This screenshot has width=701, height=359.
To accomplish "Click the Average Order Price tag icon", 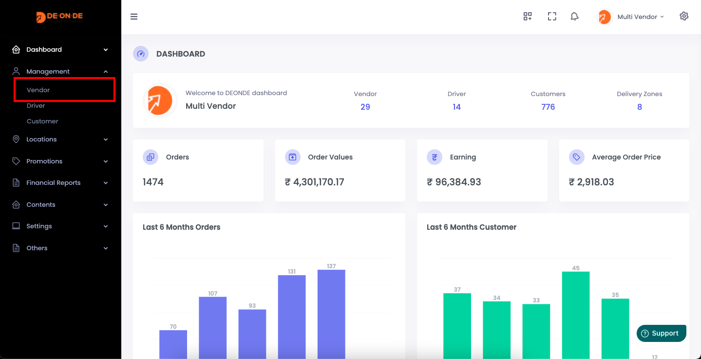I will coord(577,157).
